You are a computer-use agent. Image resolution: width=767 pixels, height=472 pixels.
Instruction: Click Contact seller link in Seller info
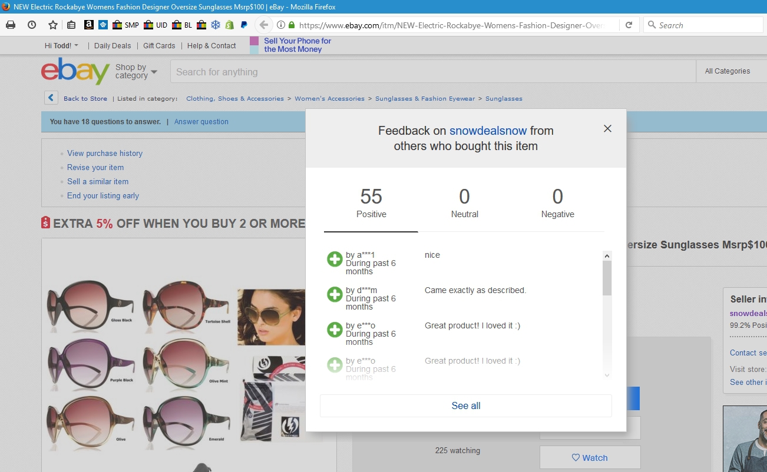748,353
